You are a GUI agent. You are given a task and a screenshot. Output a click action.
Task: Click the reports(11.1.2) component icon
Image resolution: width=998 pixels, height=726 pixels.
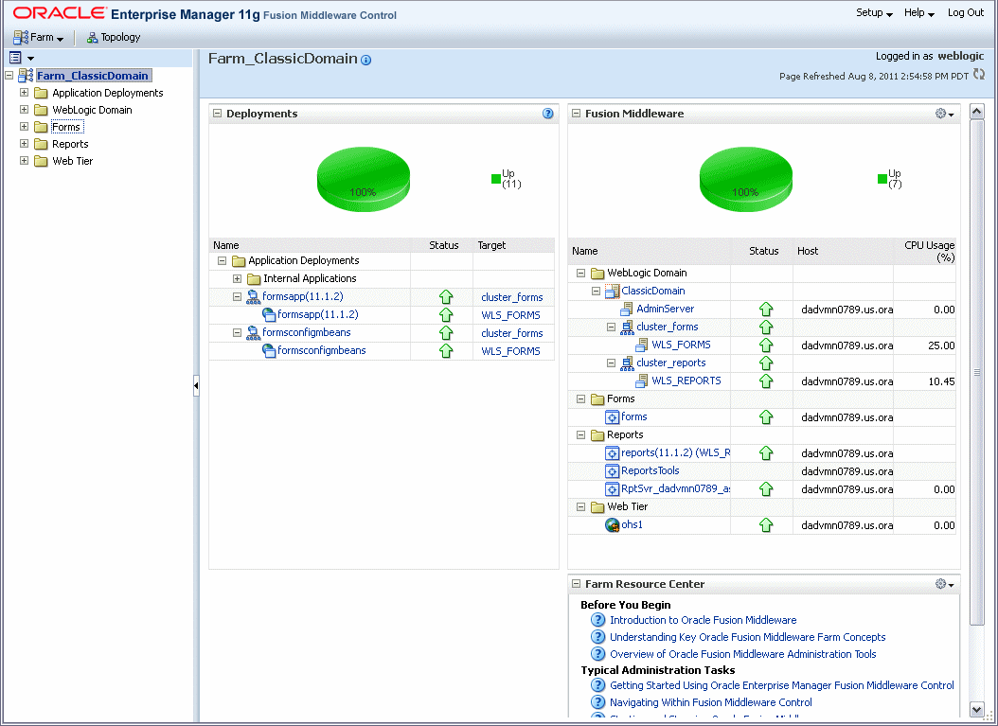click(x=612, y=453)
